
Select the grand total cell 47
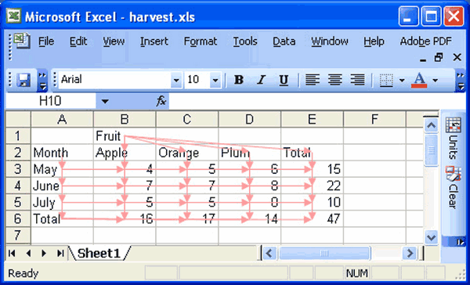(x=313, y=218)
